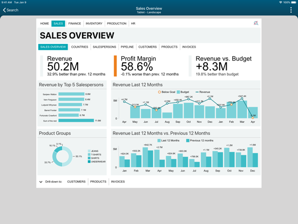298x224 pixels.
Task: Click the Sep budget bar in Revenue chart
Action: pos(178,111)
